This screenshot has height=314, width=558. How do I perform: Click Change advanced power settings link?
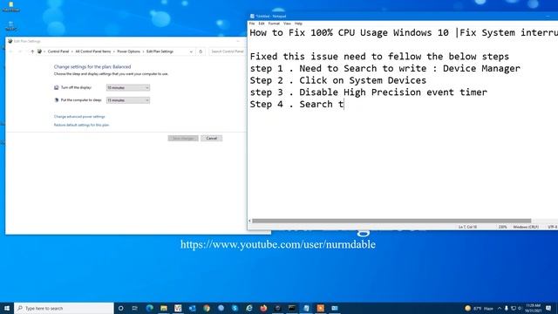(x=79, y=116)
